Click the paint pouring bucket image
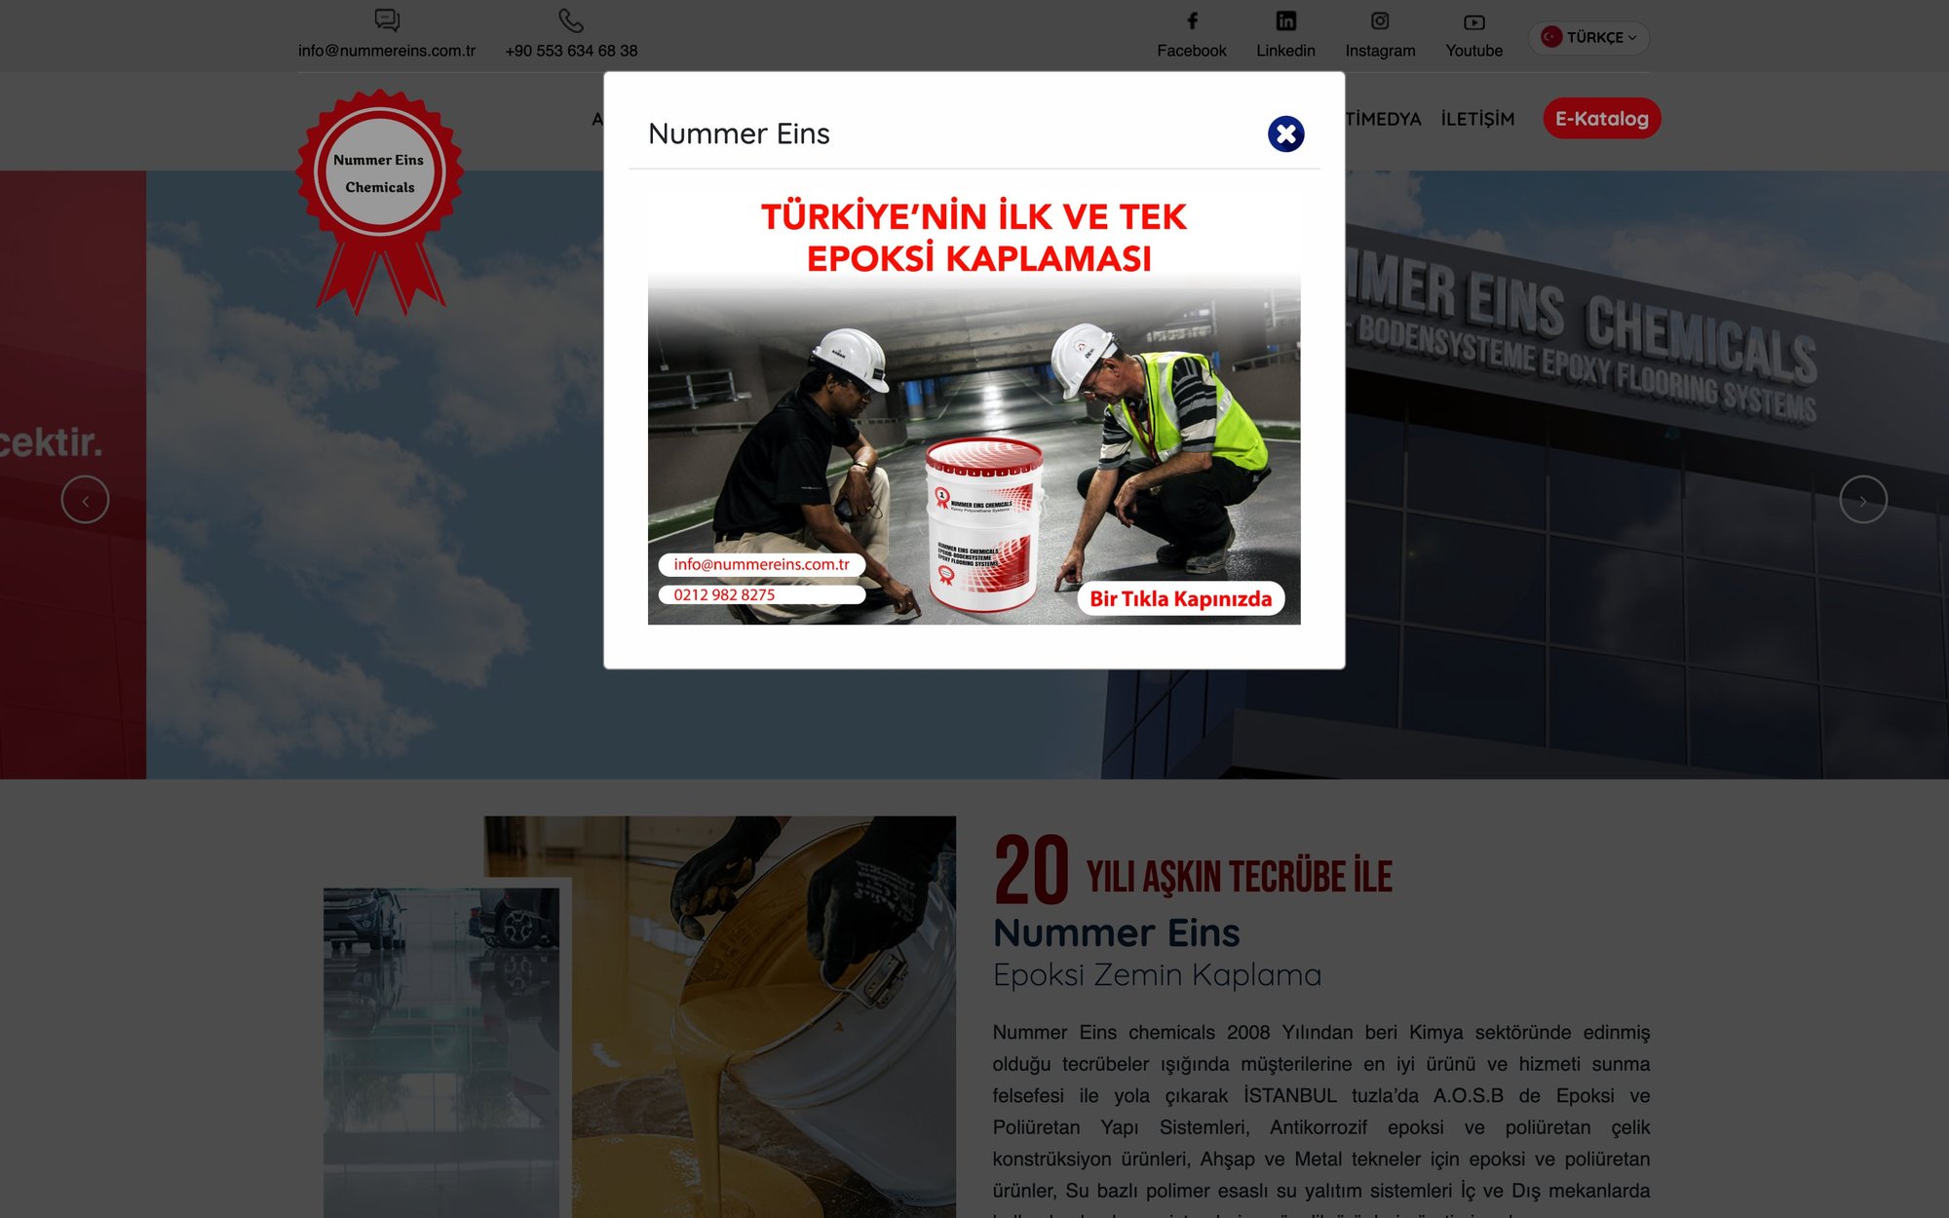This screenshot has height=1218, width=1949. click(x=763, y=1016)
